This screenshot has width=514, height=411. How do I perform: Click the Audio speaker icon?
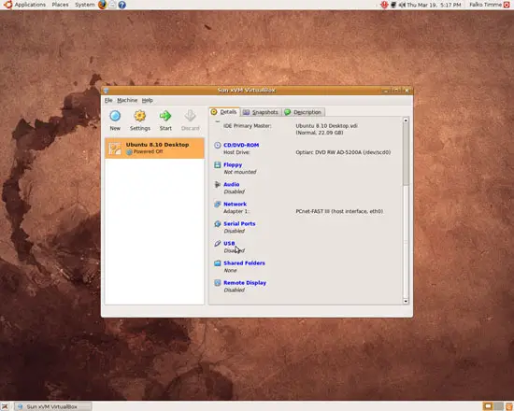tap(218, 185)
